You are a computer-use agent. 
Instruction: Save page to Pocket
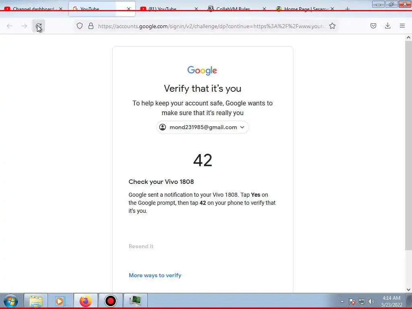[373, 26]
